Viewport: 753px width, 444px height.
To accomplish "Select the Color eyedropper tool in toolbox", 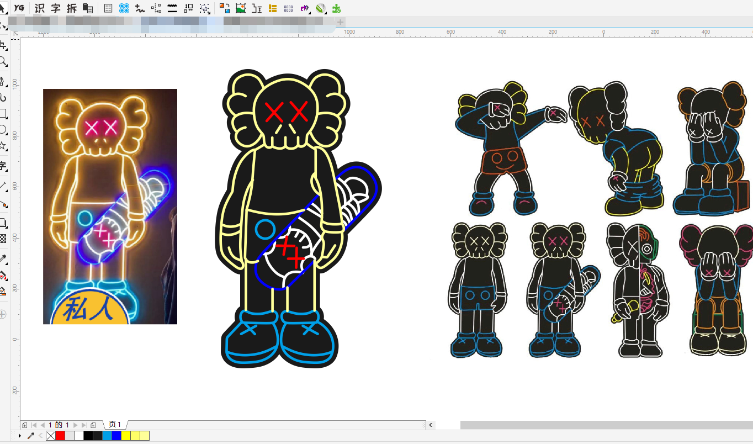I will pos(3,259).
